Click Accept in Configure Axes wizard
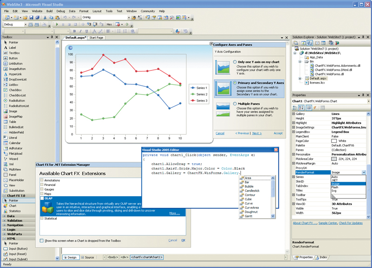372x268 pixels. [x=278, y=133]
